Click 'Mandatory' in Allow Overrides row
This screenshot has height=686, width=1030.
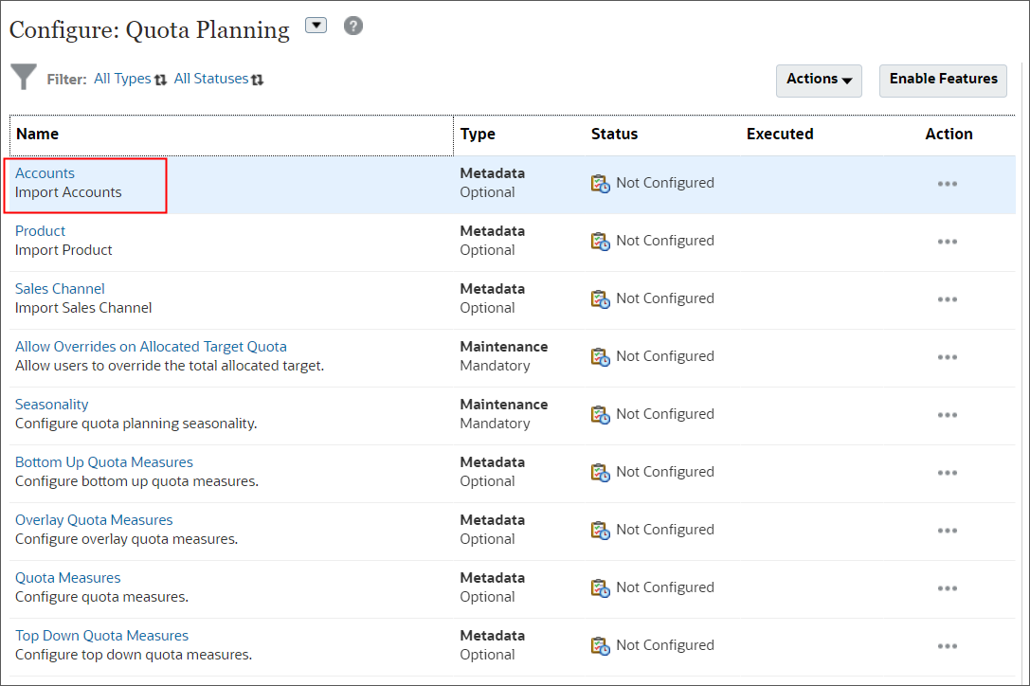tap(495, 366)
